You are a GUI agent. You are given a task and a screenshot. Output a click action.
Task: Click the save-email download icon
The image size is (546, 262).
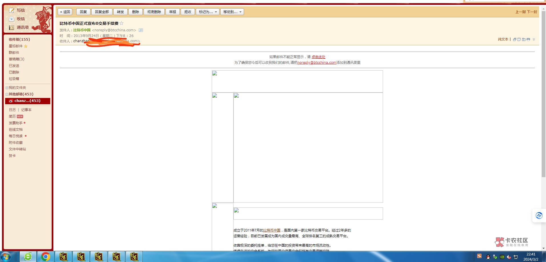click(524, 40)
